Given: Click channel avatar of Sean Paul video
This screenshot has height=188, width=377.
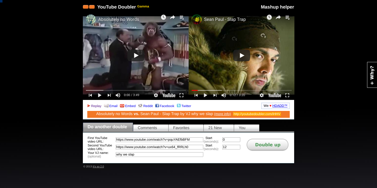Looking at the screenshot, I should 197,19.
